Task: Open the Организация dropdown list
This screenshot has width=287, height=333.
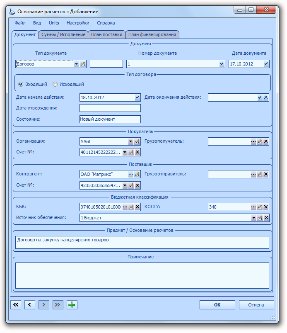Action: click(131, 141)
